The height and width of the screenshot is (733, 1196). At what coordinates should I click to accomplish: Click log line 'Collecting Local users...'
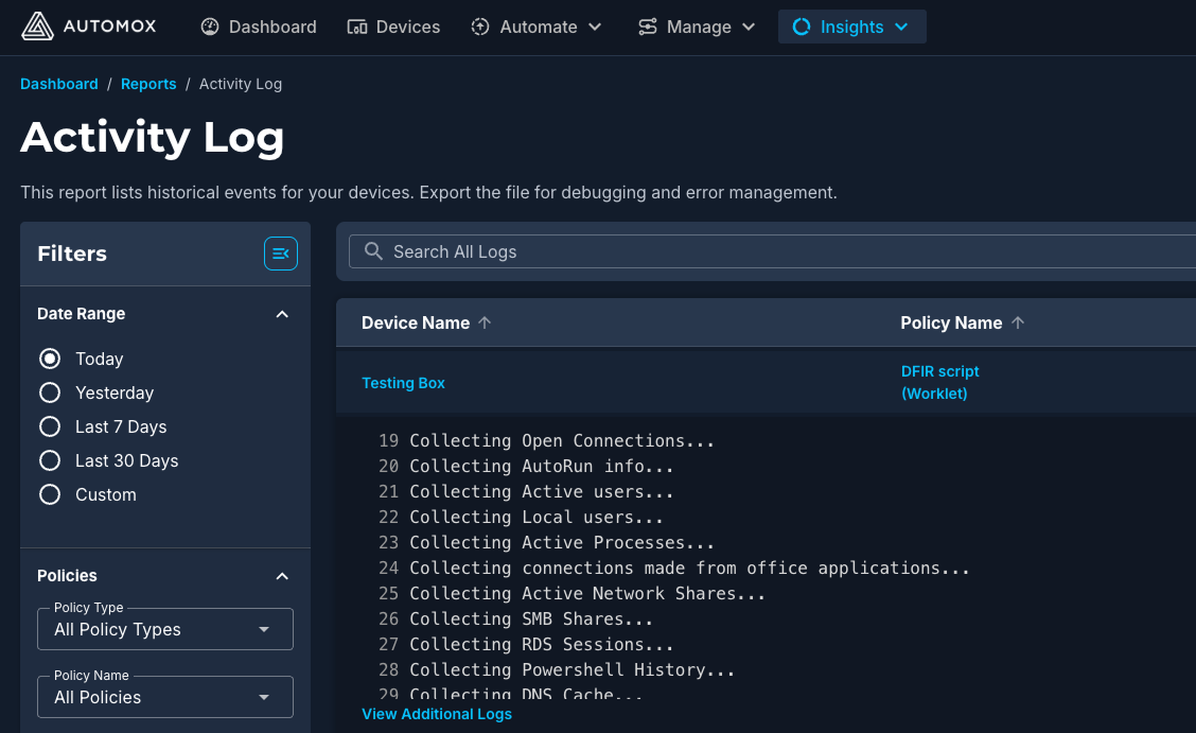[536, 517]
